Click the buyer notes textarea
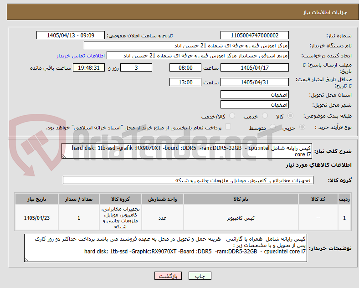 pyautogui.click(x=165, y=248)
